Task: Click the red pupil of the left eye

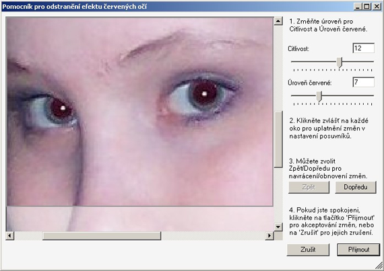Action: pos(61,108)
